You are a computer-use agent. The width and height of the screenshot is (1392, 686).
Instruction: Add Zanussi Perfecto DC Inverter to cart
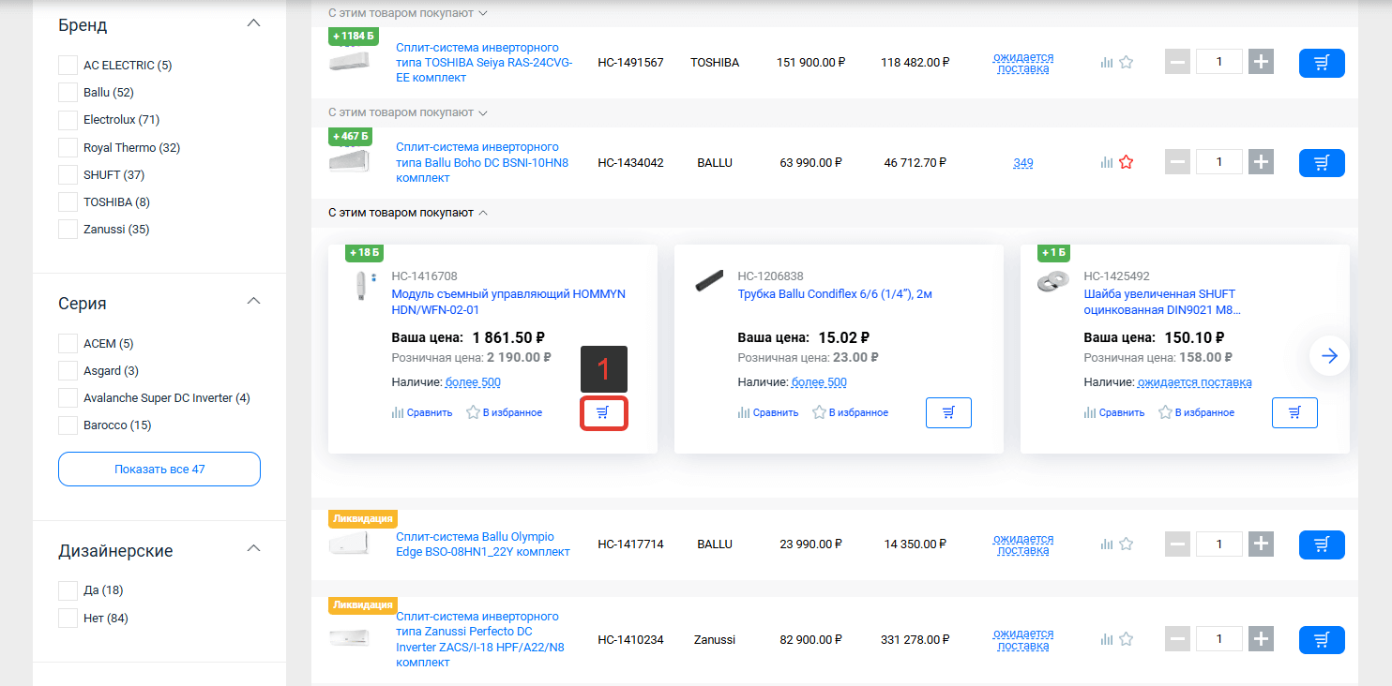coord(1322,640)
